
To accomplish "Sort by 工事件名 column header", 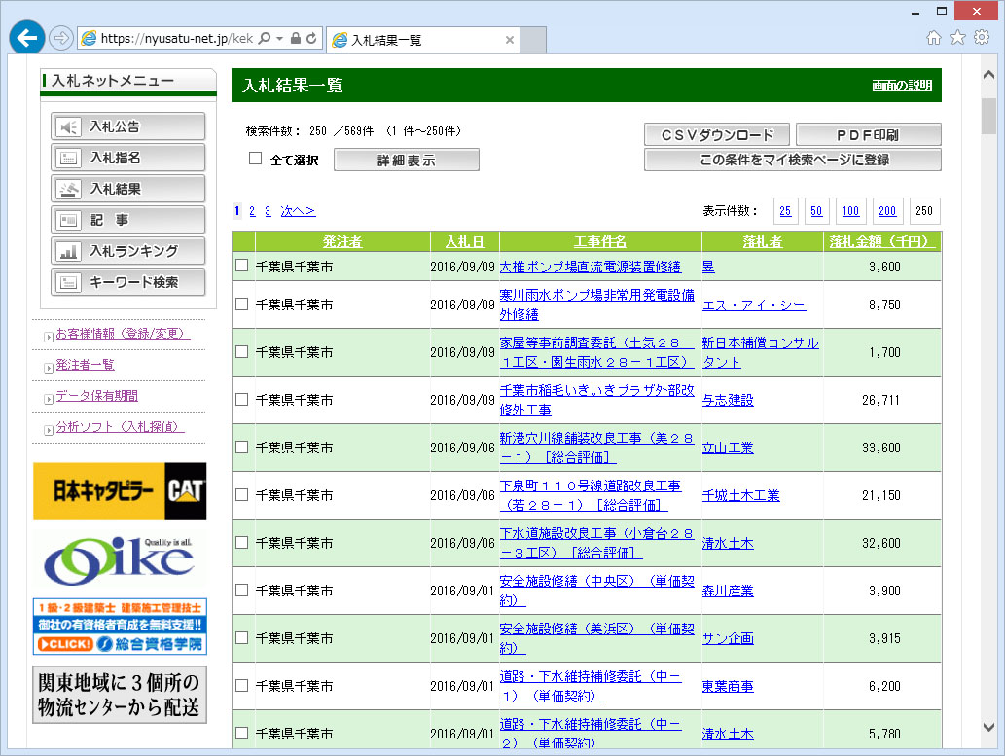I will click(x=600, y=241).
